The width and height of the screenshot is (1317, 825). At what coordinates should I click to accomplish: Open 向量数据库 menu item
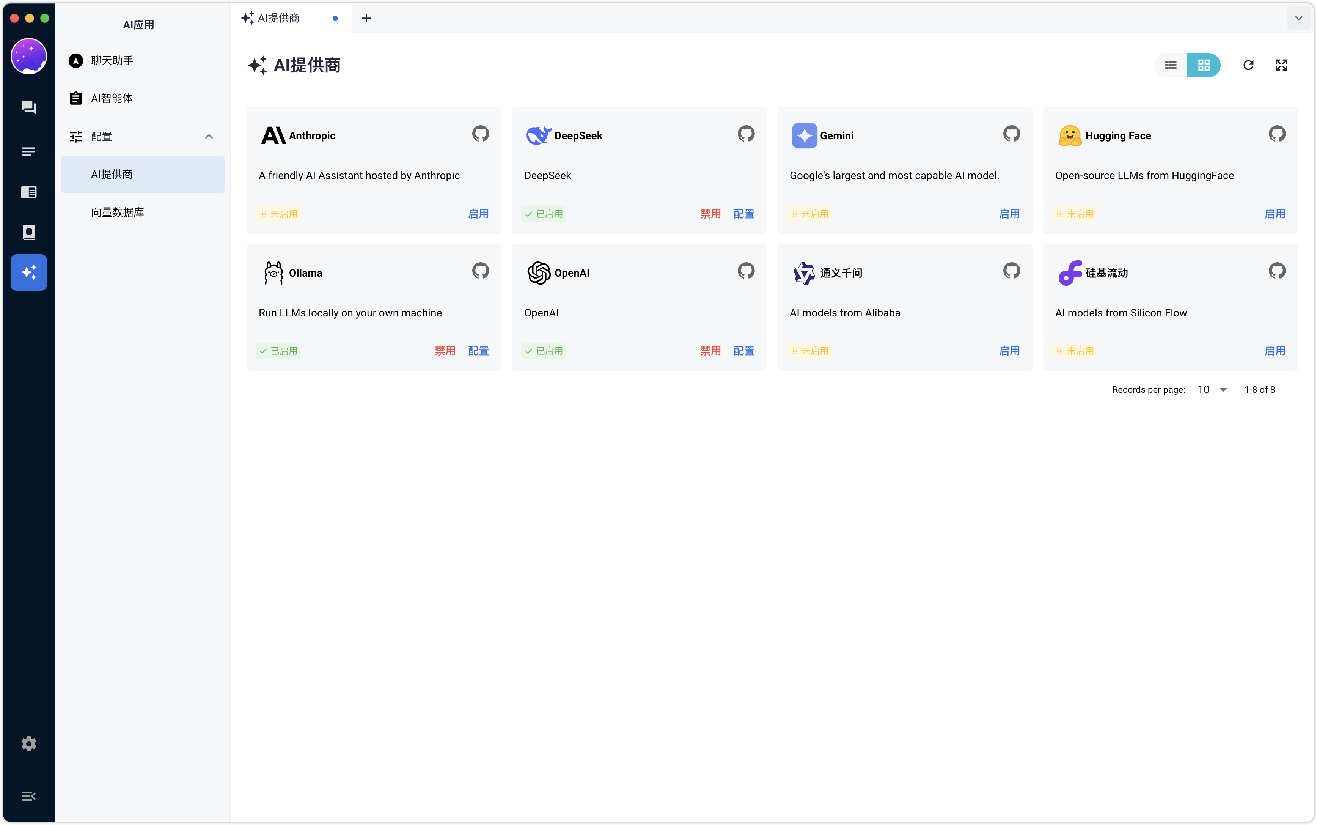117,212
